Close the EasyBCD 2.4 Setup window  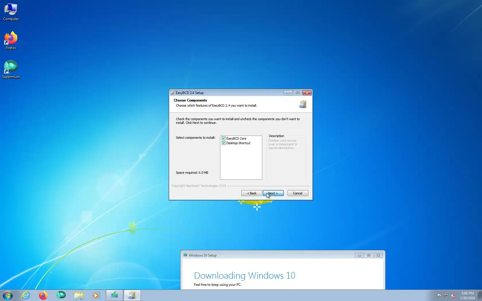307,93
